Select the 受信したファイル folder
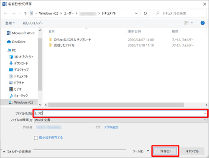This screenshot has height=158, width=209. point(62,45)
